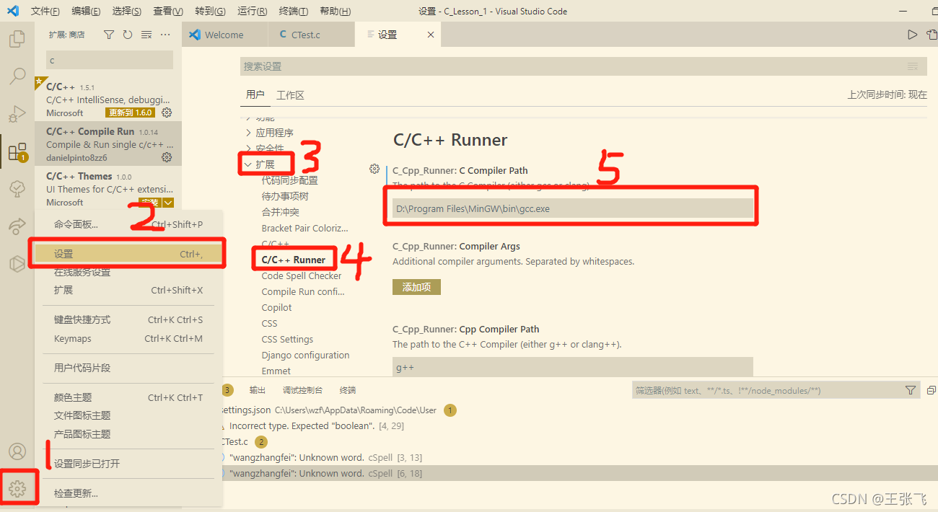Viewport: 938px width, 512px height.
Task: Open the Extensions view icon
Action: point(17,151)
